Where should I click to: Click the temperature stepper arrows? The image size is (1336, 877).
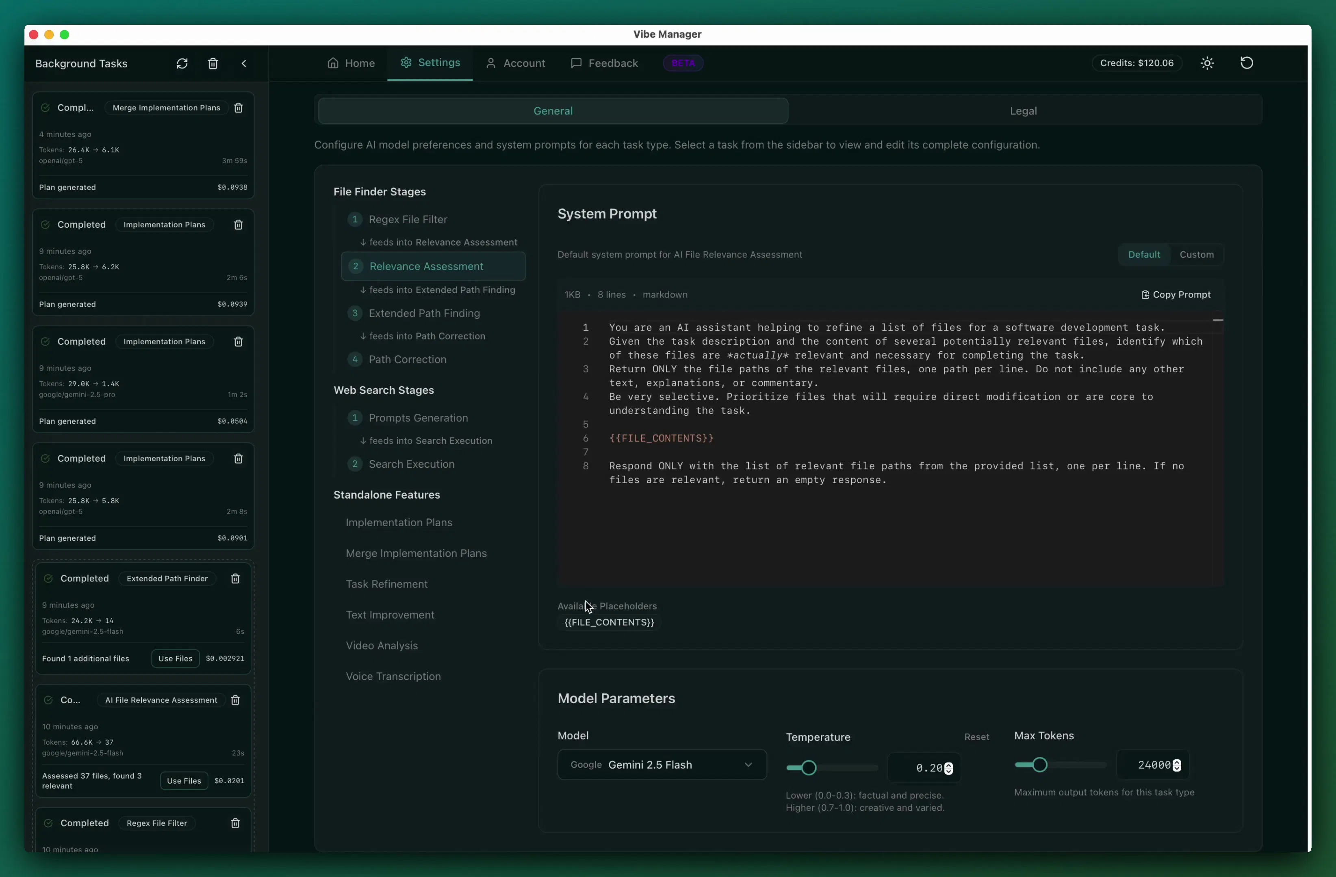click(948, 768)
